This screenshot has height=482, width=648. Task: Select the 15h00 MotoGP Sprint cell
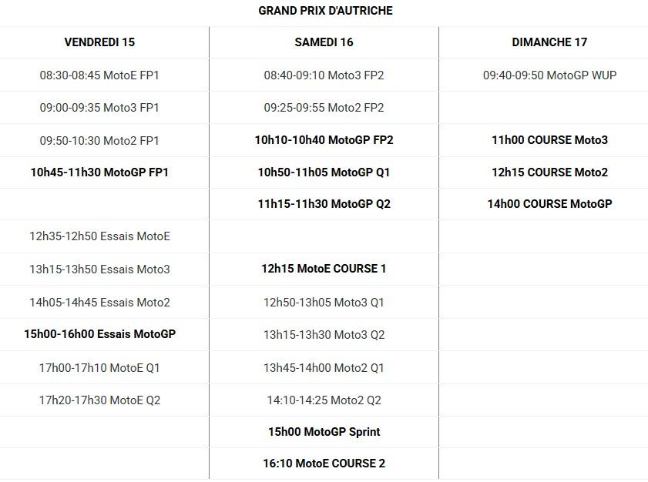pyautogui.click(x=324, y=432)
